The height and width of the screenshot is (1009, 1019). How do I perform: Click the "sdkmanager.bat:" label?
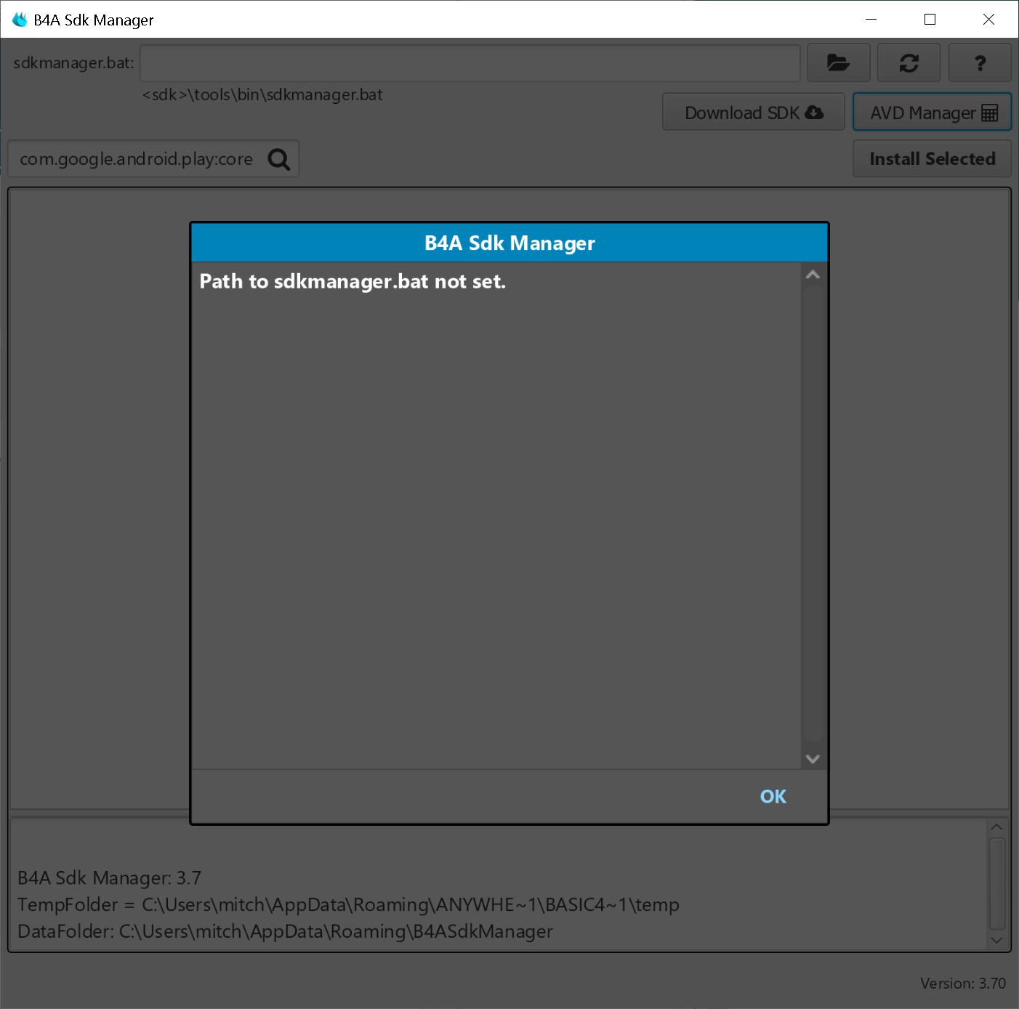[x=73, y=63]
